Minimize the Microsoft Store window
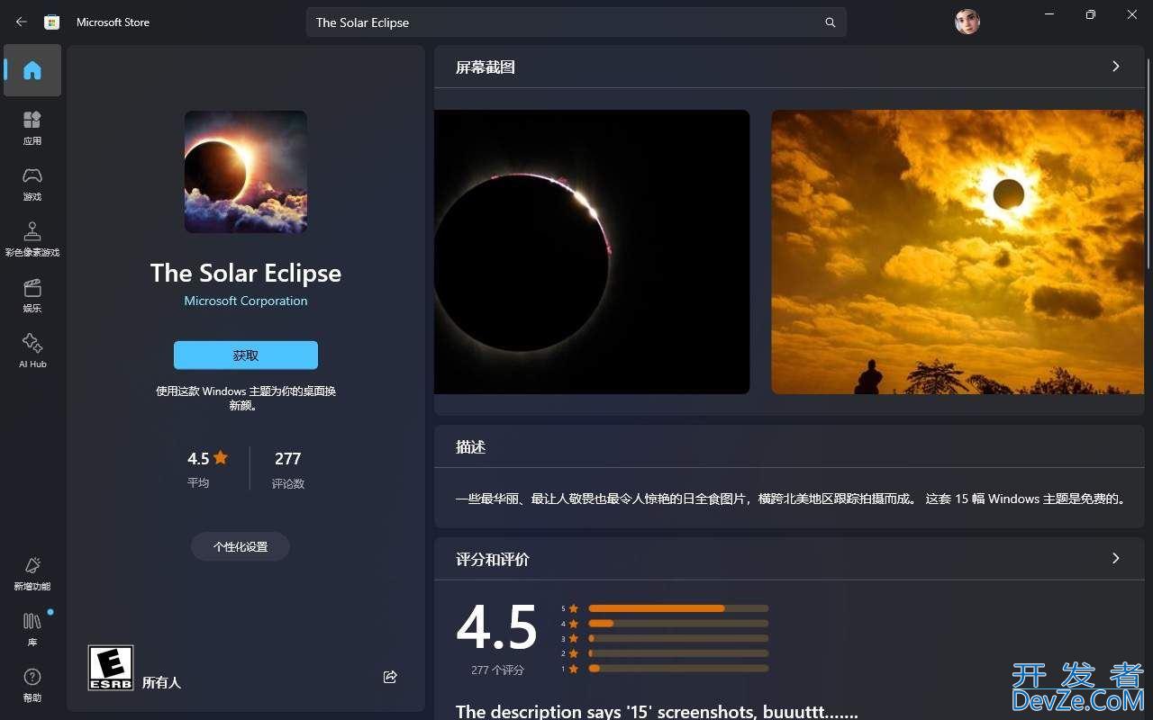 click(1049, 14)
